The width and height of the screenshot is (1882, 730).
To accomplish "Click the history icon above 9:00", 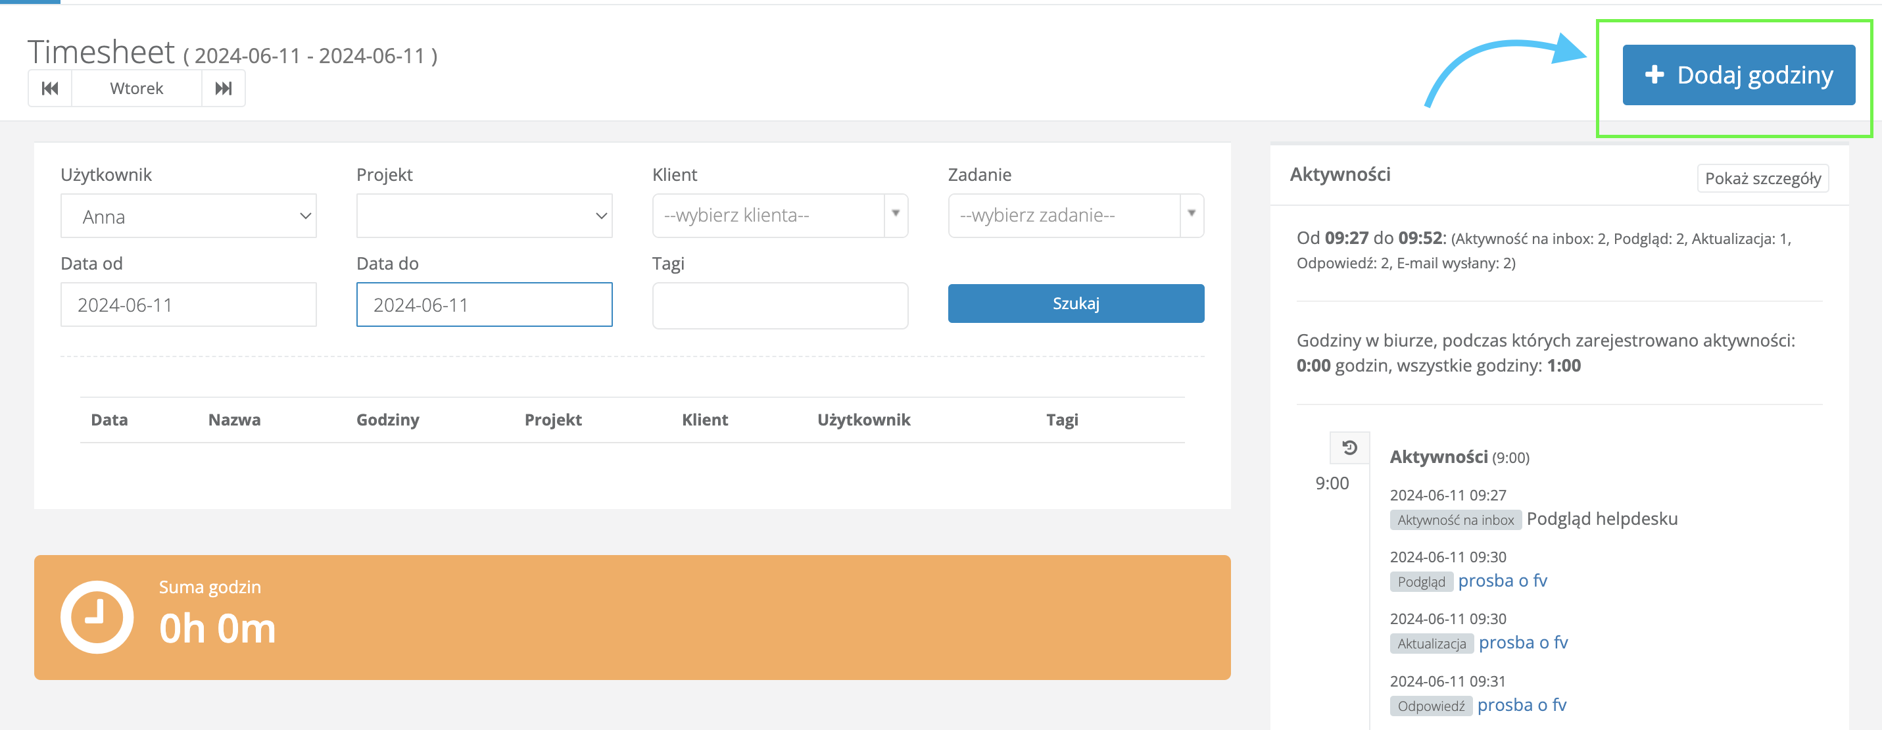I will tap(1349, 447).
